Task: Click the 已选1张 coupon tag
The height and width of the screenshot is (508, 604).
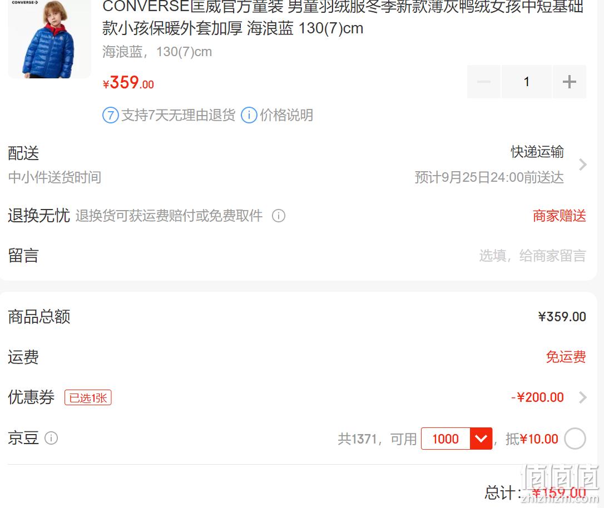Action: point(88,397)
